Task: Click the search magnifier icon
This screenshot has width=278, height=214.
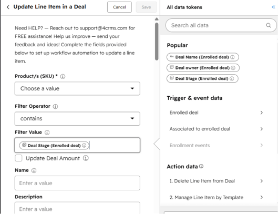Action: coord(269,25)
